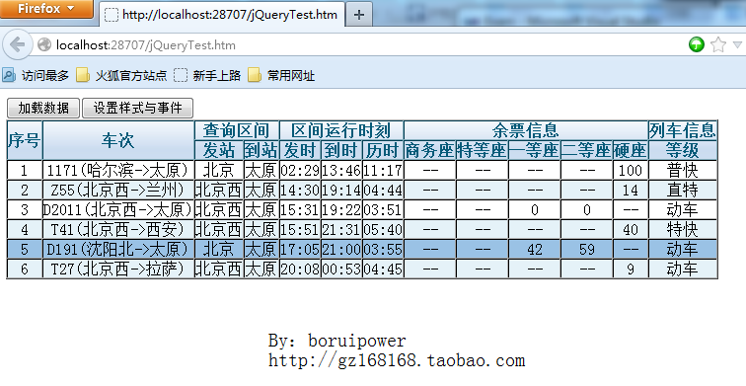Viewport: 746px width, 386px height.
Task: Select train D191(沈阳北->太原) cell
Action: click(118, 249)
